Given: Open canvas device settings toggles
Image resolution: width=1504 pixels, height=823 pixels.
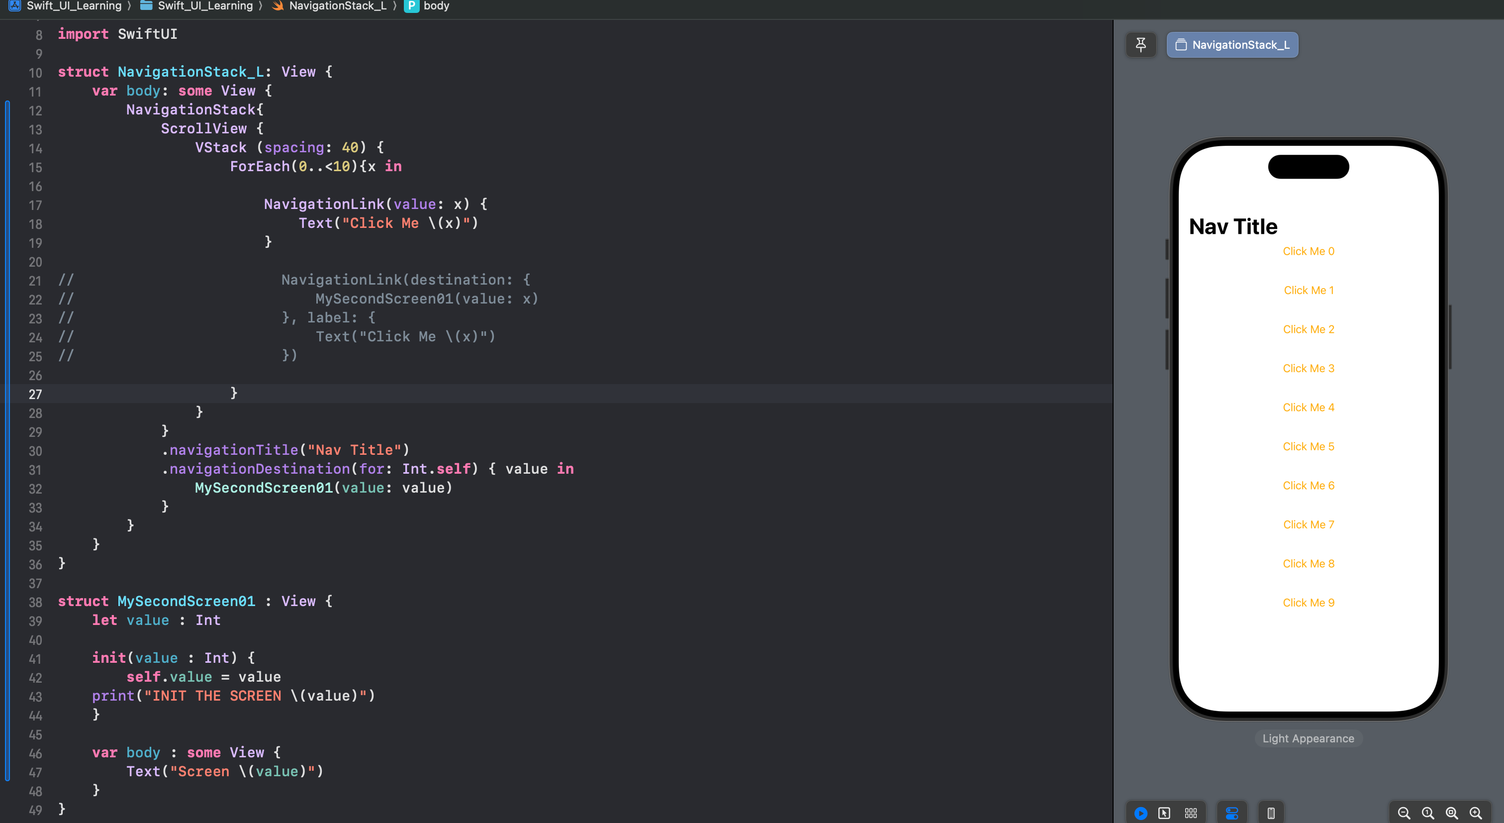Looking at the screenshot, I should pos(1232,813).
